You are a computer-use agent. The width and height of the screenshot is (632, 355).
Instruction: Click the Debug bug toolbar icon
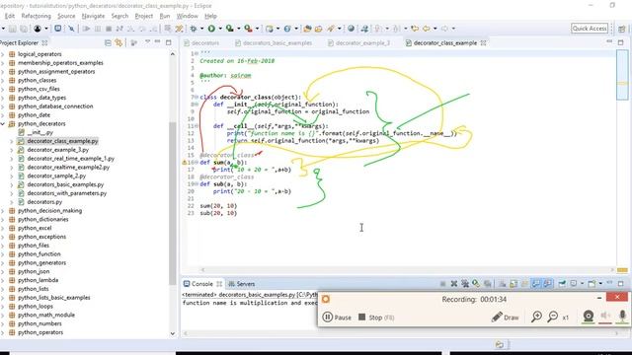(194, 29)
